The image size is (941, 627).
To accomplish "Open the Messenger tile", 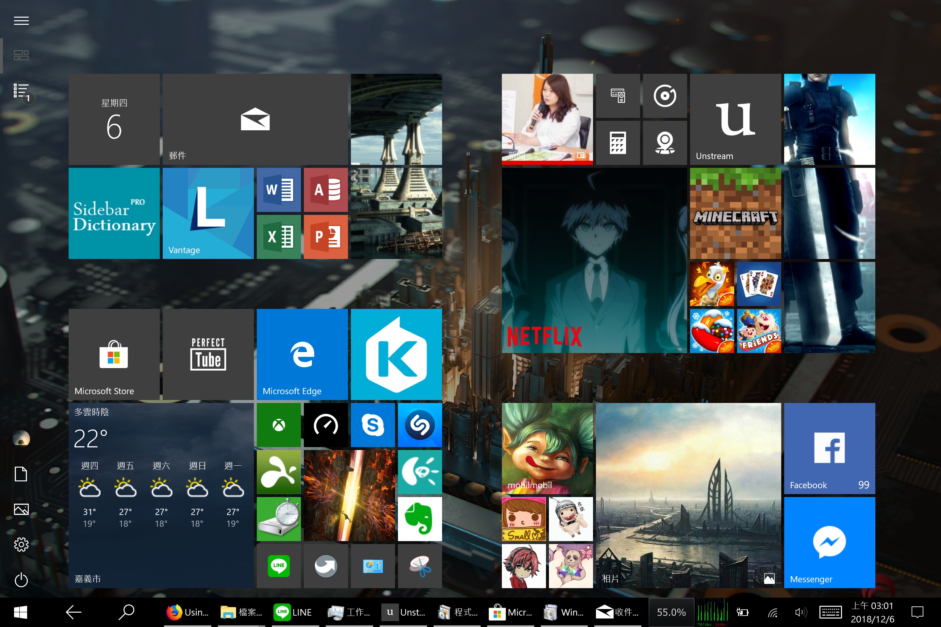I will [x=829, y=543].
